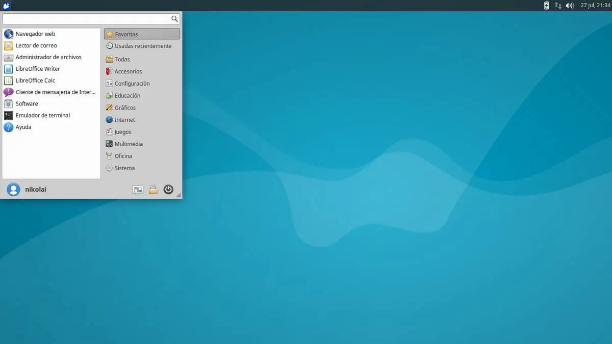Click the purple messaging client chat icon
This screenshot has height=344, width=612.
coord(8,92)
